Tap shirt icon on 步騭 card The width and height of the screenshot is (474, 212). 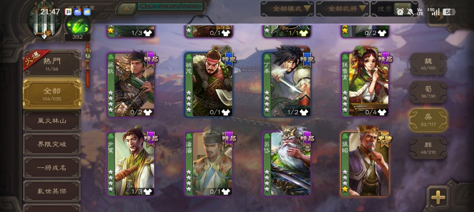coord(148,191)
